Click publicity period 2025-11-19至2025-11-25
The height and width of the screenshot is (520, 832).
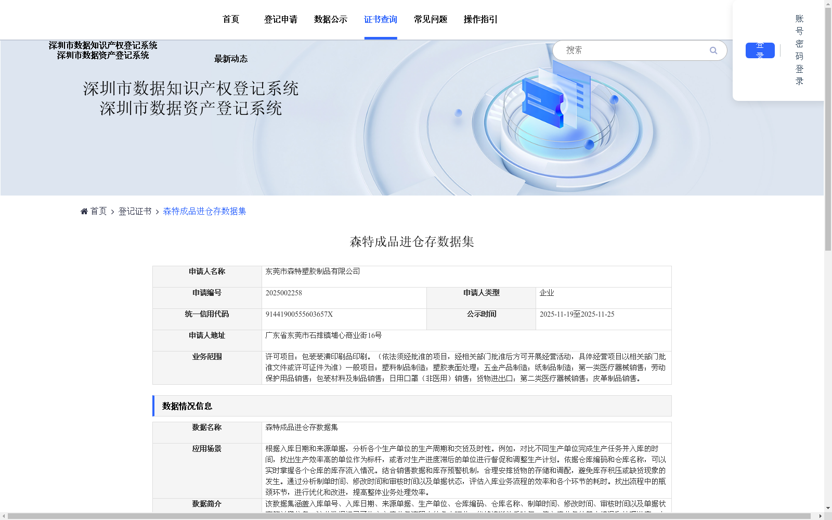click(x=577, y=314)
